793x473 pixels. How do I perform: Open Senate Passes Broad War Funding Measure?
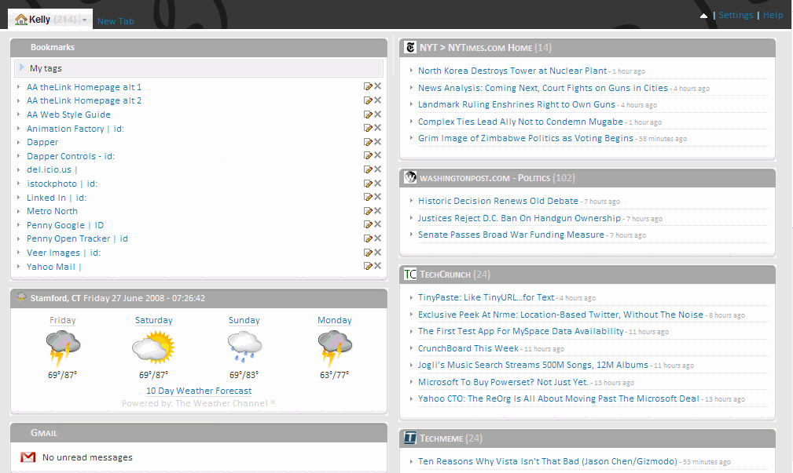[511, 235]
